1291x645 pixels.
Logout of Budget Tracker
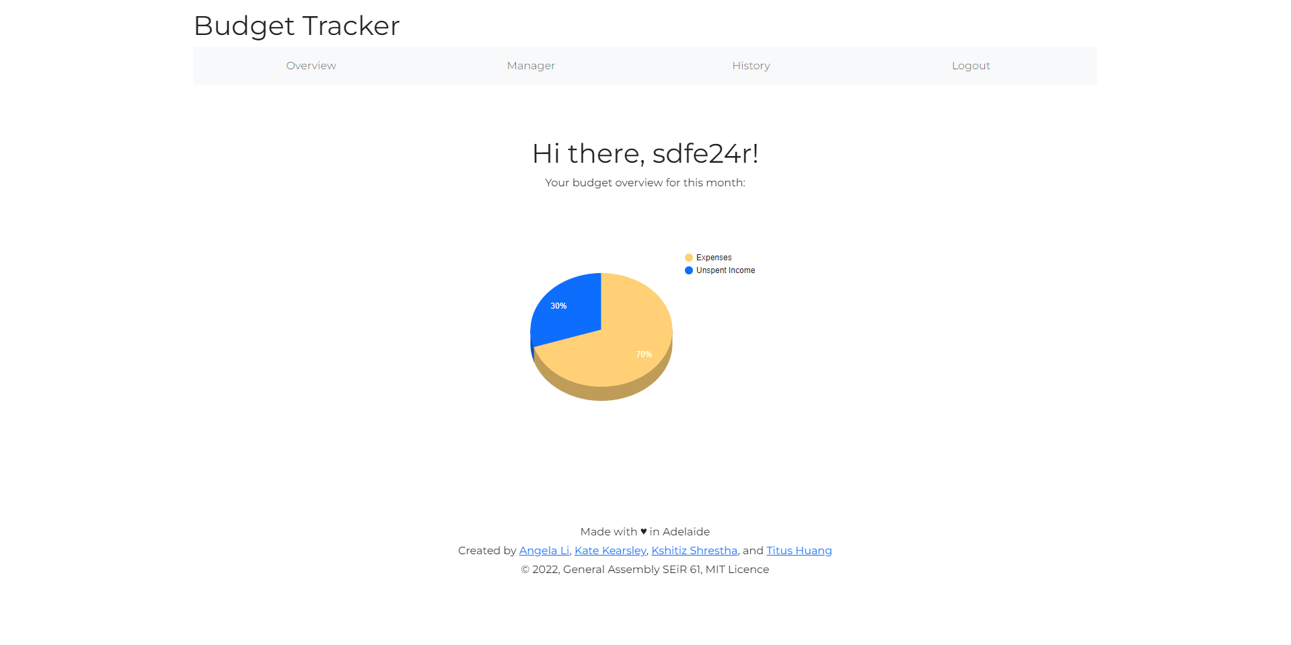[x=971, y=65]
